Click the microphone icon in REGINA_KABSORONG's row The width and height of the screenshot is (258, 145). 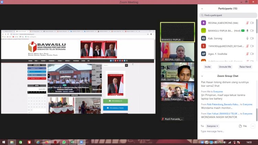coord(247,23)
